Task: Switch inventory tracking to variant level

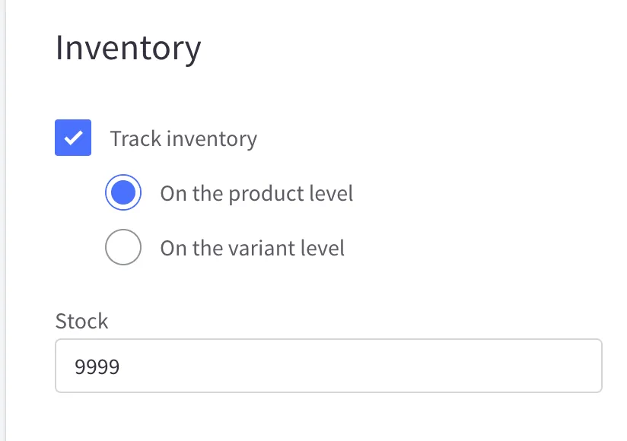Action: pos(123,248)
